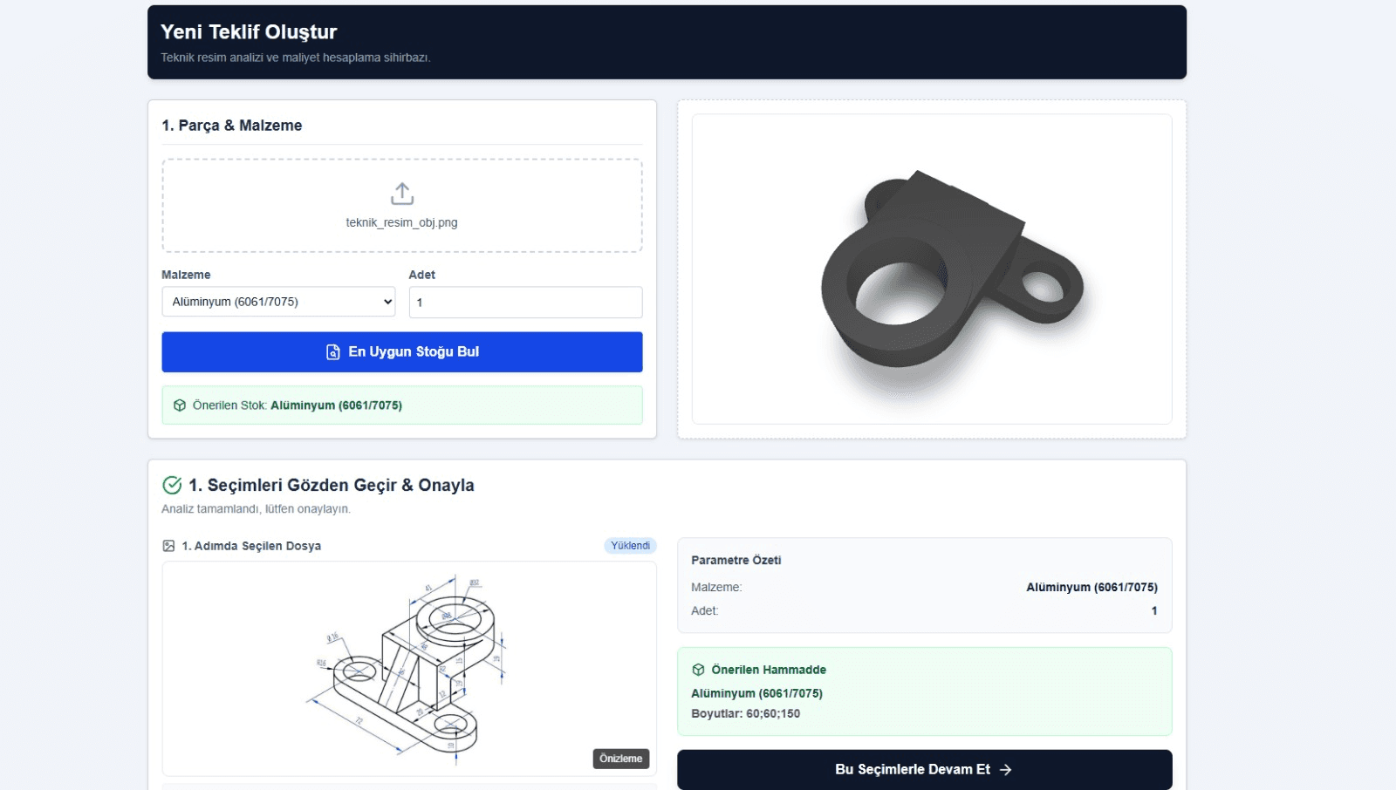Image resolution: width=1396 pixels, height=790 pixels.
Task: Click the cube icon beside Önerilen Hammadde
Action: [698, 670]
